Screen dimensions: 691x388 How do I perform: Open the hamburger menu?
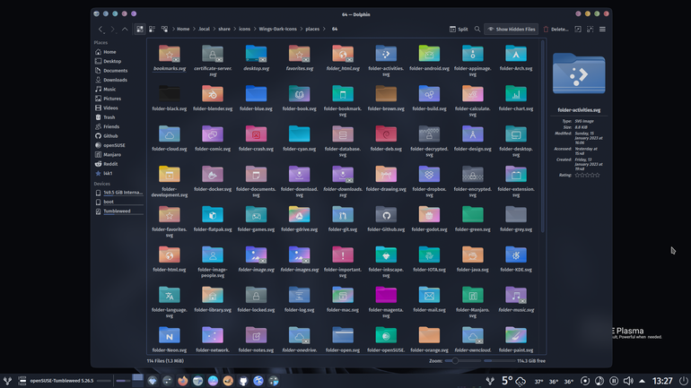pyautogui.click(x=602, y=29)
